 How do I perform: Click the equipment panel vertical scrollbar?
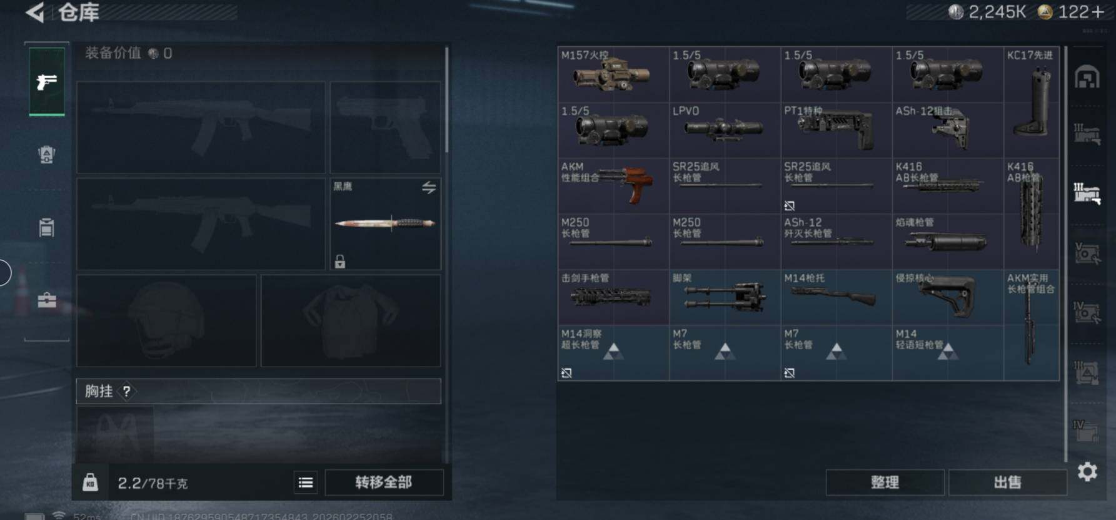pyautogui.click(x=446, y=100)
